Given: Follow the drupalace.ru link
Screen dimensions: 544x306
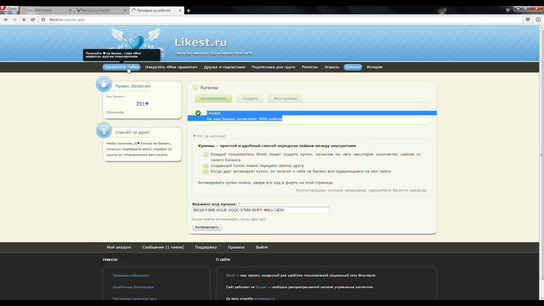Looking at the screenshot, I should pos(264,298).
